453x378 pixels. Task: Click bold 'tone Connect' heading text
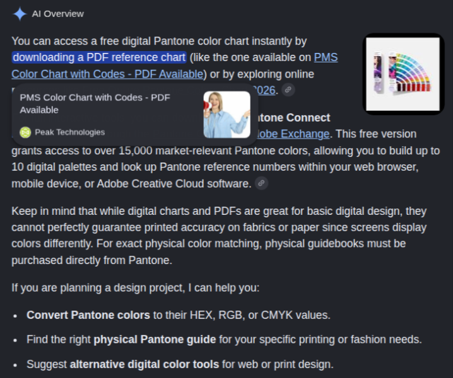(x=293, y=117)
